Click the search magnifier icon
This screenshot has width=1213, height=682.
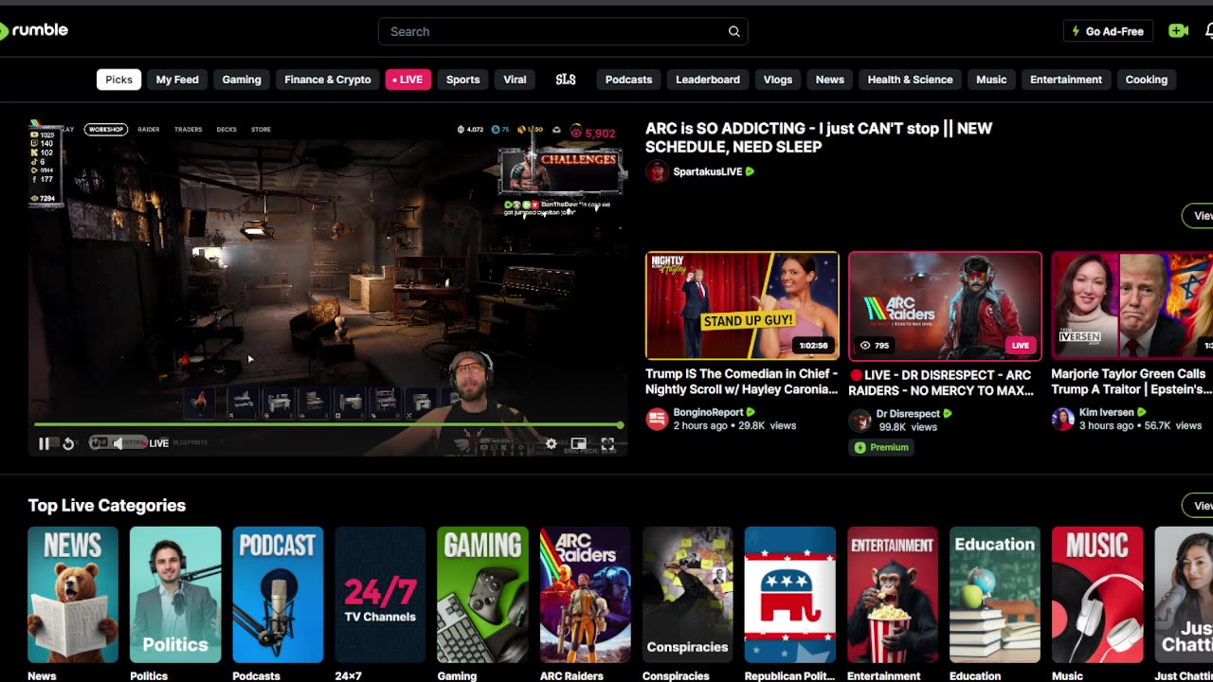coord(733,31)
